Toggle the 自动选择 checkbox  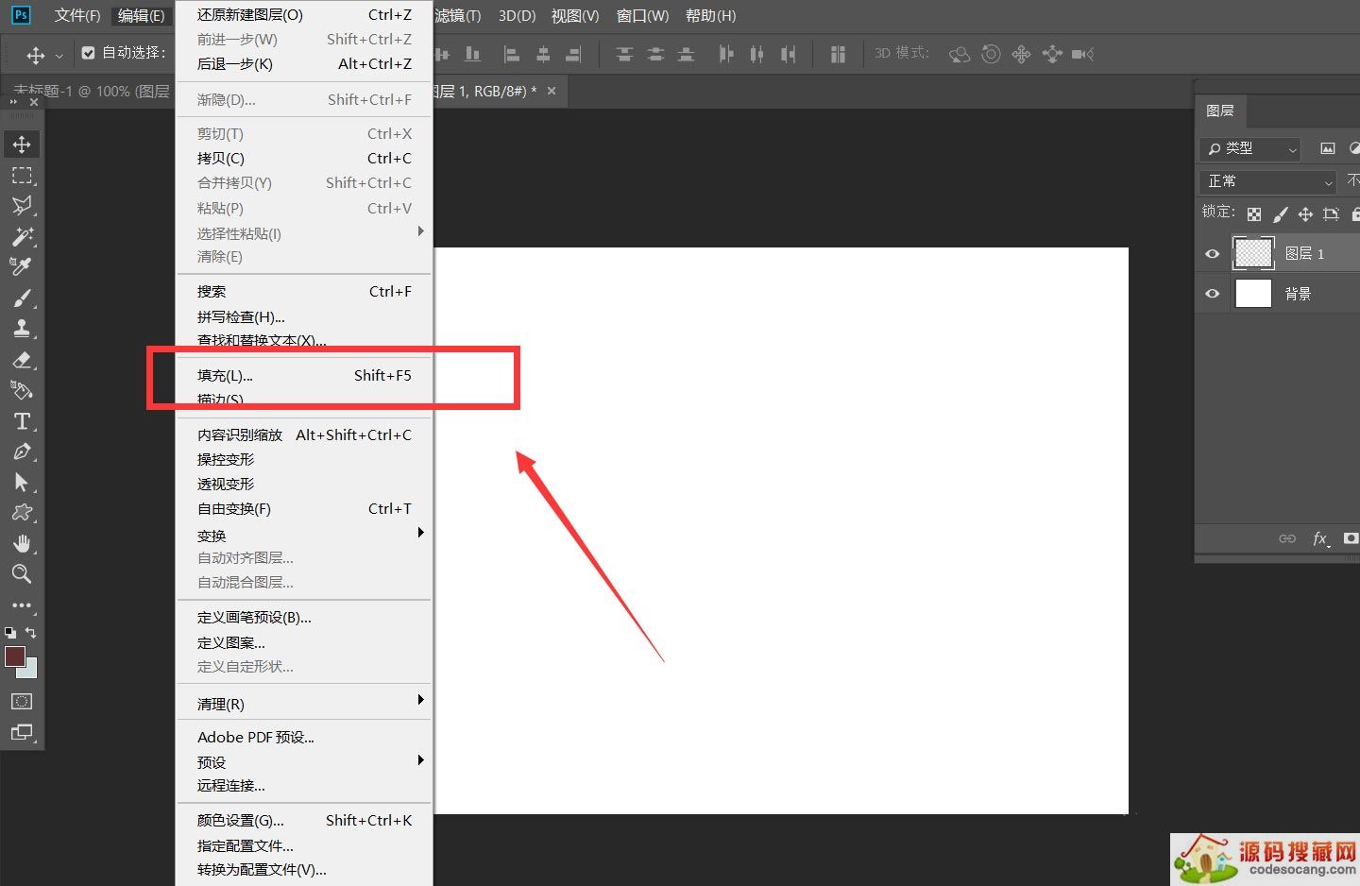click(x=89, y=53)
